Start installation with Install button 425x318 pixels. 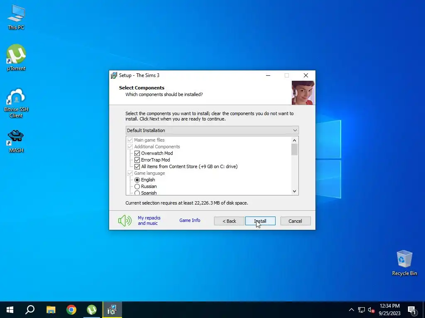tap(260, 221)
